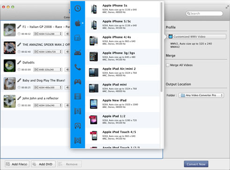Choose the Apple iPhone 5s profile
Image resolution: width=230 pixels, height=170 pixels.
(x=123, y=9)
